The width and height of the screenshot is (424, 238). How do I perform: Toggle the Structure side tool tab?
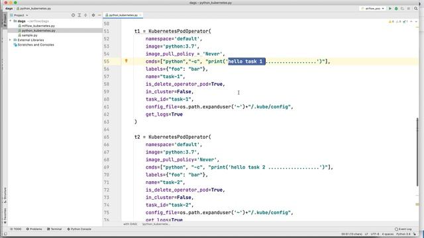point(5,195)
